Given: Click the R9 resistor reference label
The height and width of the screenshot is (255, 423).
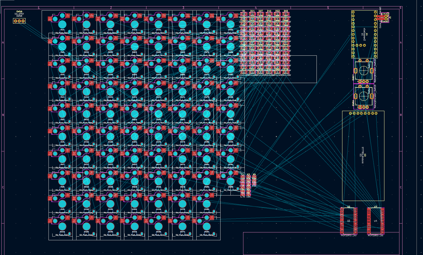Looking at the screenshot, I should coord(254,175).
